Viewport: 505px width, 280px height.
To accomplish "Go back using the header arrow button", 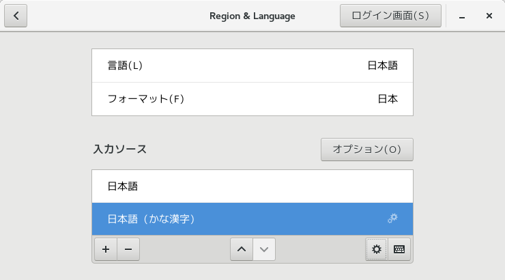I will 16,16.
